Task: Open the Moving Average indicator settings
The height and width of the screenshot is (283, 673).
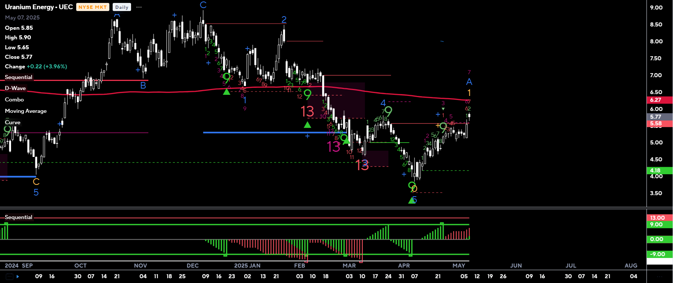Action: pyautogui.click(x=26, y=111)
